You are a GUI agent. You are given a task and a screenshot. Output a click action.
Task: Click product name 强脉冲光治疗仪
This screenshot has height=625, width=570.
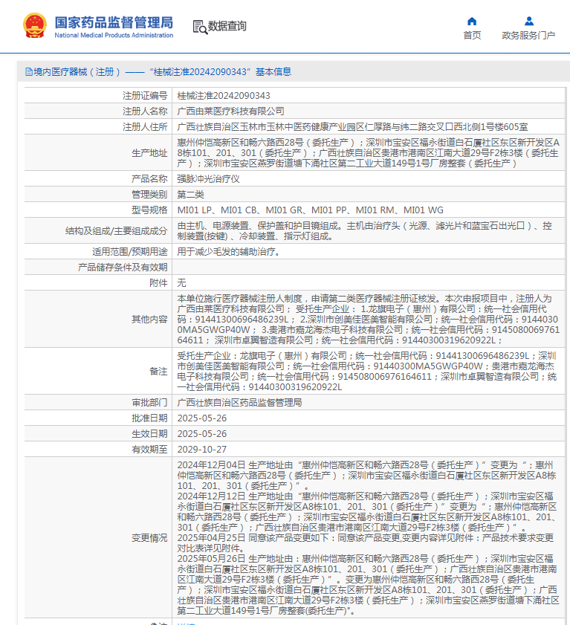tap(209, 179)
